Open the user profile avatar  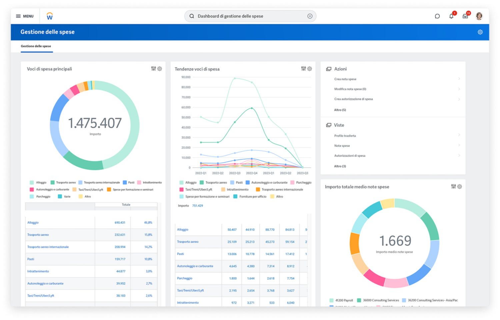tap(479, 16)
